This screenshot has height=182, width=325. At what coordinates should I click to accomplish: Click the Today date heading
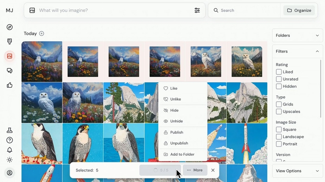point(30,34)
